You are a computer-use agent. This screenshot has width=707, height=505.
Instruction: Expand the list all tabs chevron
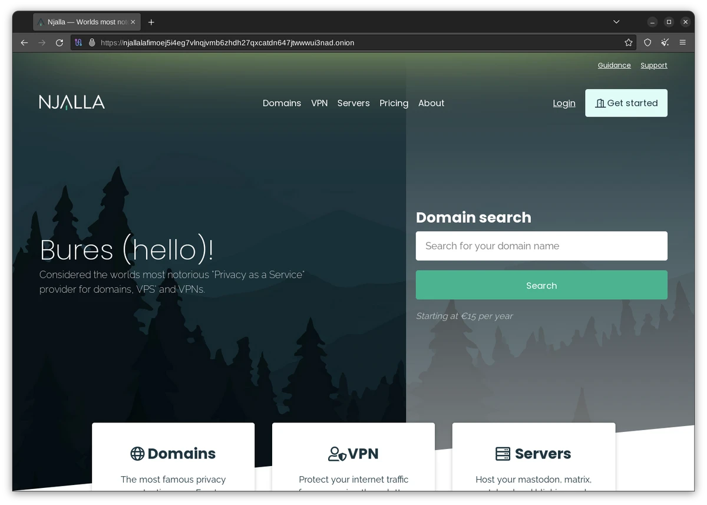pyautogui.click(x=616, y=22)
